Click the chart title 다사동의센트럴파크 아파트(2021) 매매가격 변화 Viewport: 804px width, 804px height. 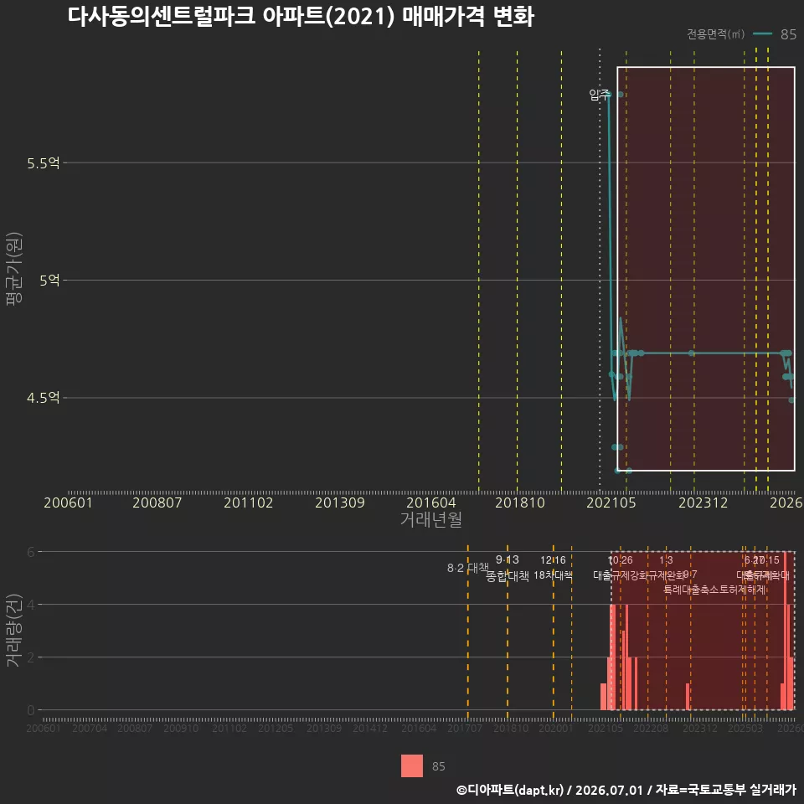click(x=301, y=17)
